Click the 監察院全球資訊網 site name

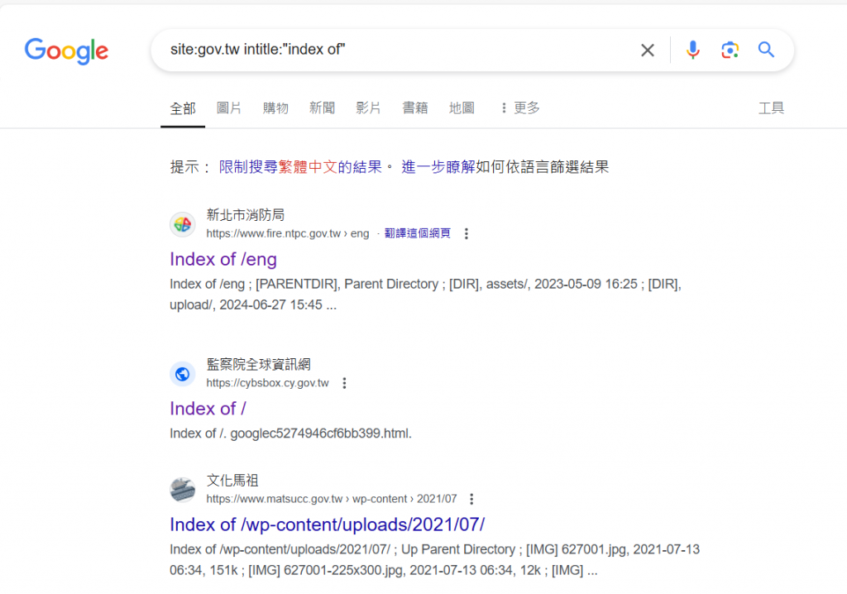click(x=258, y=365)
